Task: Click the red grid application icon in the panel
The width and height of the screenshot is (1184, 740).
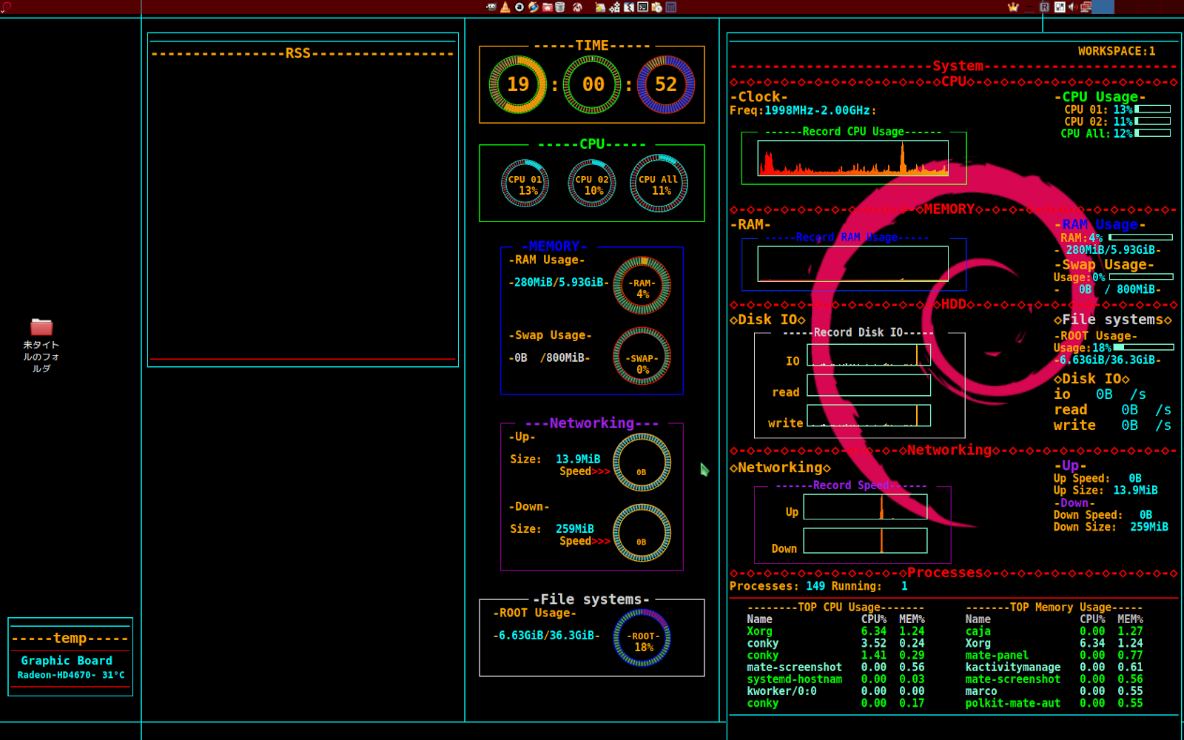Action: click(672, 6)
